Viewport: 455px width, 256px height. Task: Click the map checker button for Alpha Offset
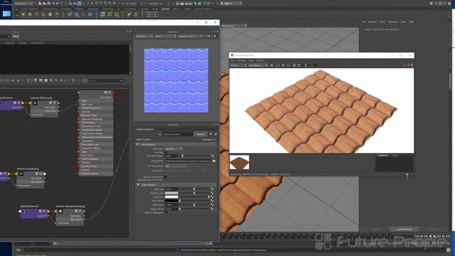coord(212,208)
